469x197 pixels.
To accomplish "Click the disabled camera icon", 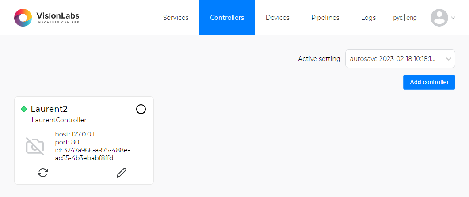I will tap(35, 146).
